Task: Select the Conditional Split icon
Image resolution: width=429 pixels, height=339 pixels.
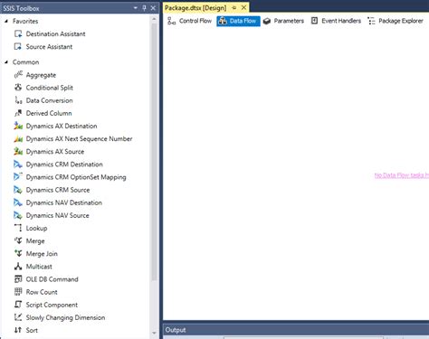Action: point(18,88)
